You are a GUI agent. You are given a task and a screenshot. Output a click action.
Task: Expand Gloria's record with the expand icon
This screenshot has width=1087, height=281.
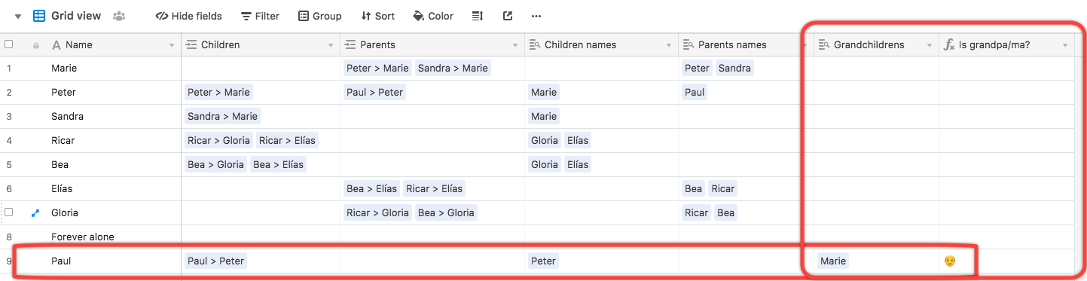point(35,213)
